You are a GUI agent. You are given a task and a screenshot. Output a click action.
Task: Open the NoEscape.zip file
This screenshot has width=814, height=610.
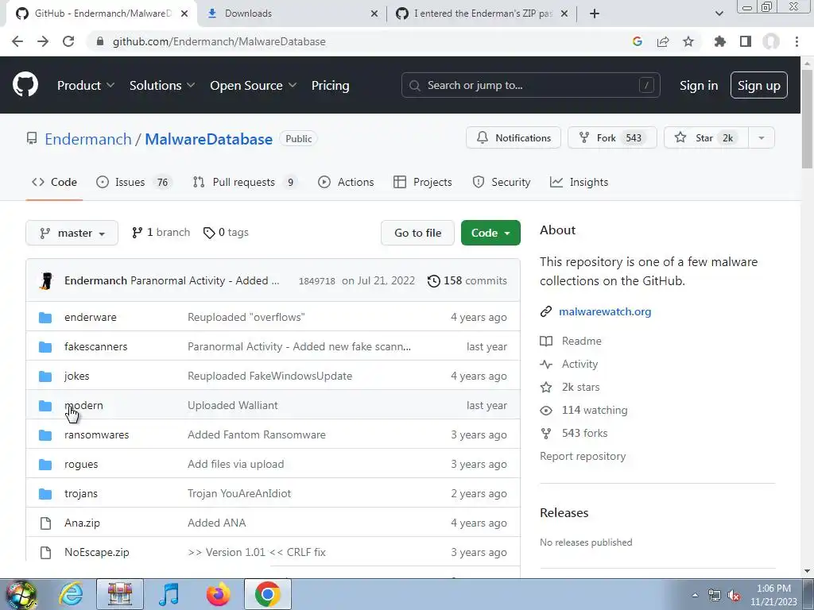tap(96, 553)
